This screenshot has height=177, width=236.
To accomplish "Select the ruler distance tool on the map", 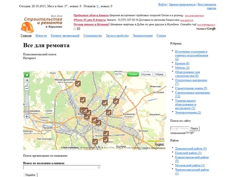I will point(27,85).
